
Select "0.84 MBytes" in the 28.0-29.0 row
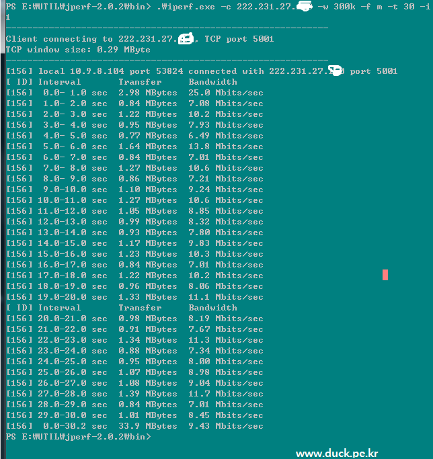(148, 405)
